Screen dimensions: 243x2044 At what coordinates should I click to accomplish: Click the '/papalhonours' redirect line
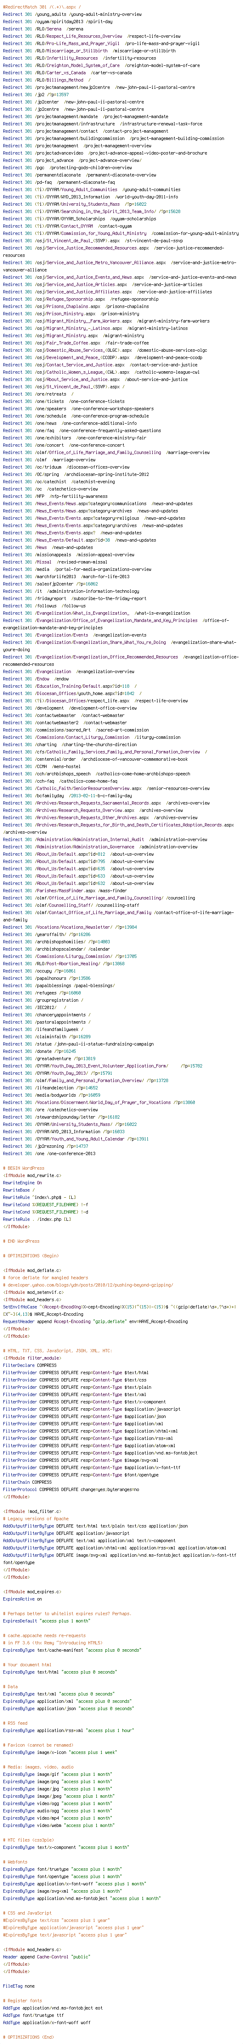click(x=47, y=978)
